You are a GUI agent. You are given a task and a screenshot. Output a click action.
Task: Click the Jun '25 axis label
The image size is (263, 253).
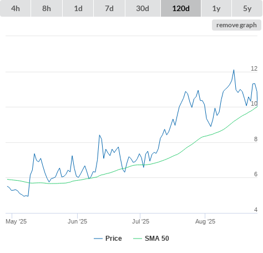click(77, 221)
